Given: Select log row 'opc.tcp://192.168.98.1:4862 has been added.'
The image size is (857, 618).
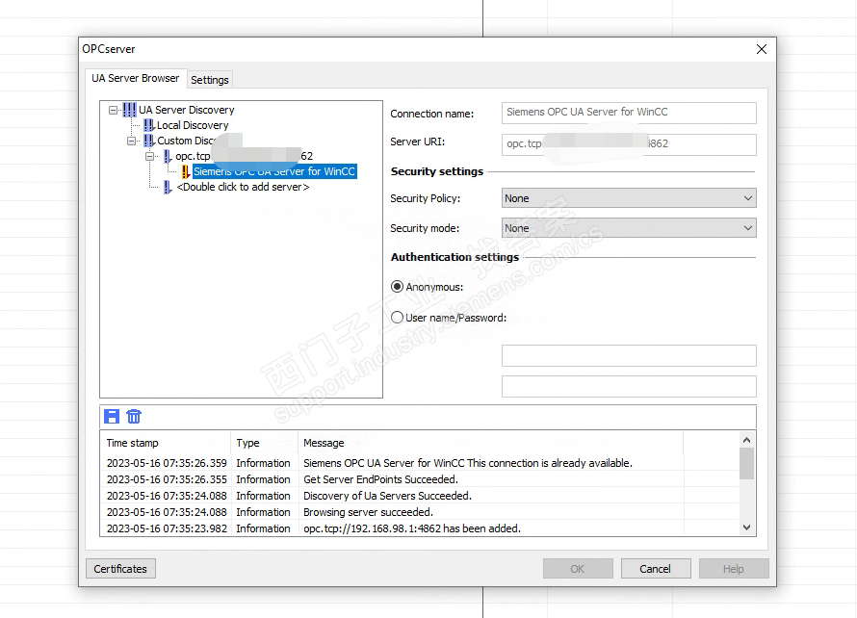Looking at the screenshot, I should tap(420, 528).
